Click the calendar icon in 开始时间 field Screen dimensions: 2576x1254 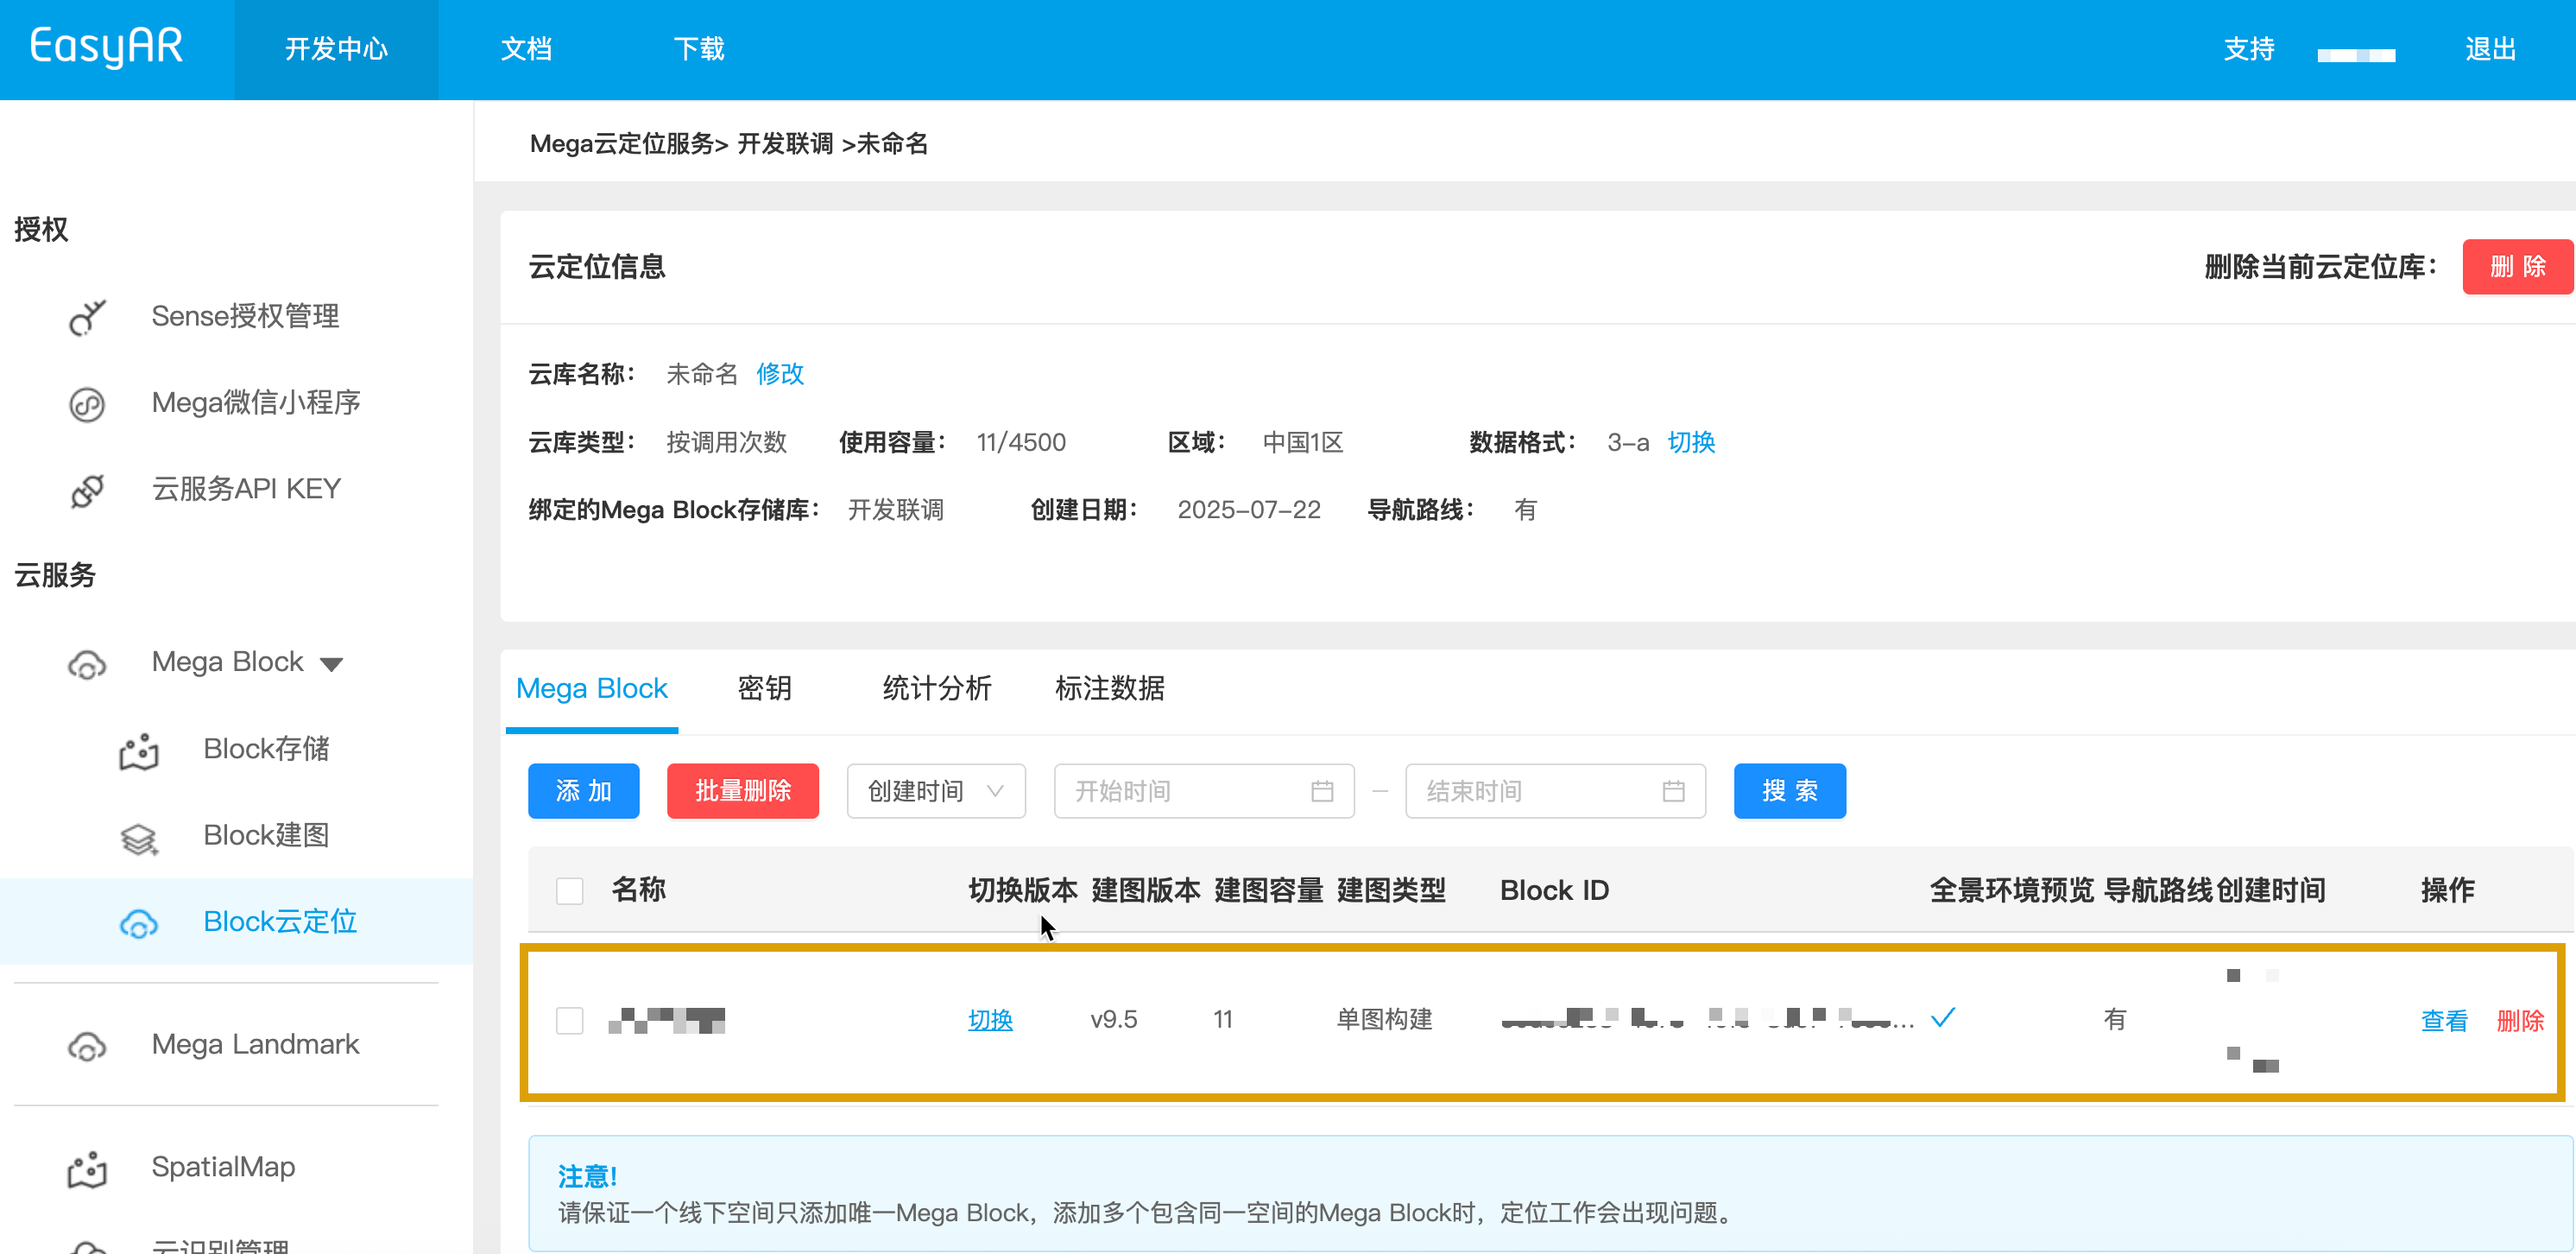point(1321,792)
